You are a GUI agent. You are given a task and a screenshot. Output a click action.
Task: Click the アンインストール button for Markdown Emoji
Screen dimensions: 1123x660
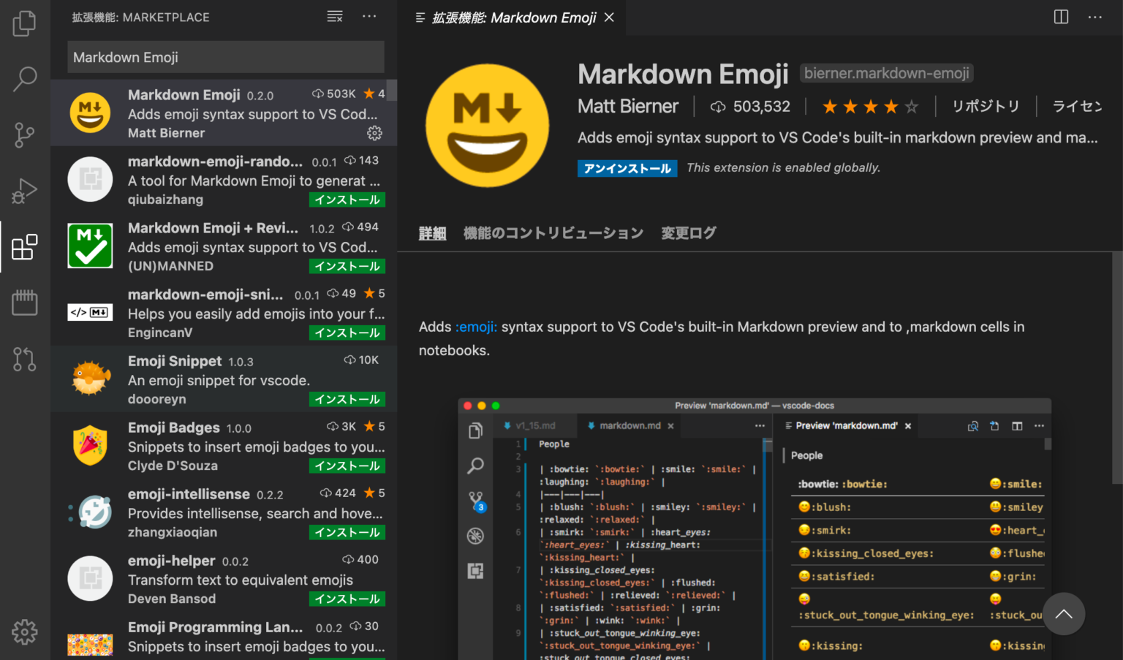click(x=627, y=168)
